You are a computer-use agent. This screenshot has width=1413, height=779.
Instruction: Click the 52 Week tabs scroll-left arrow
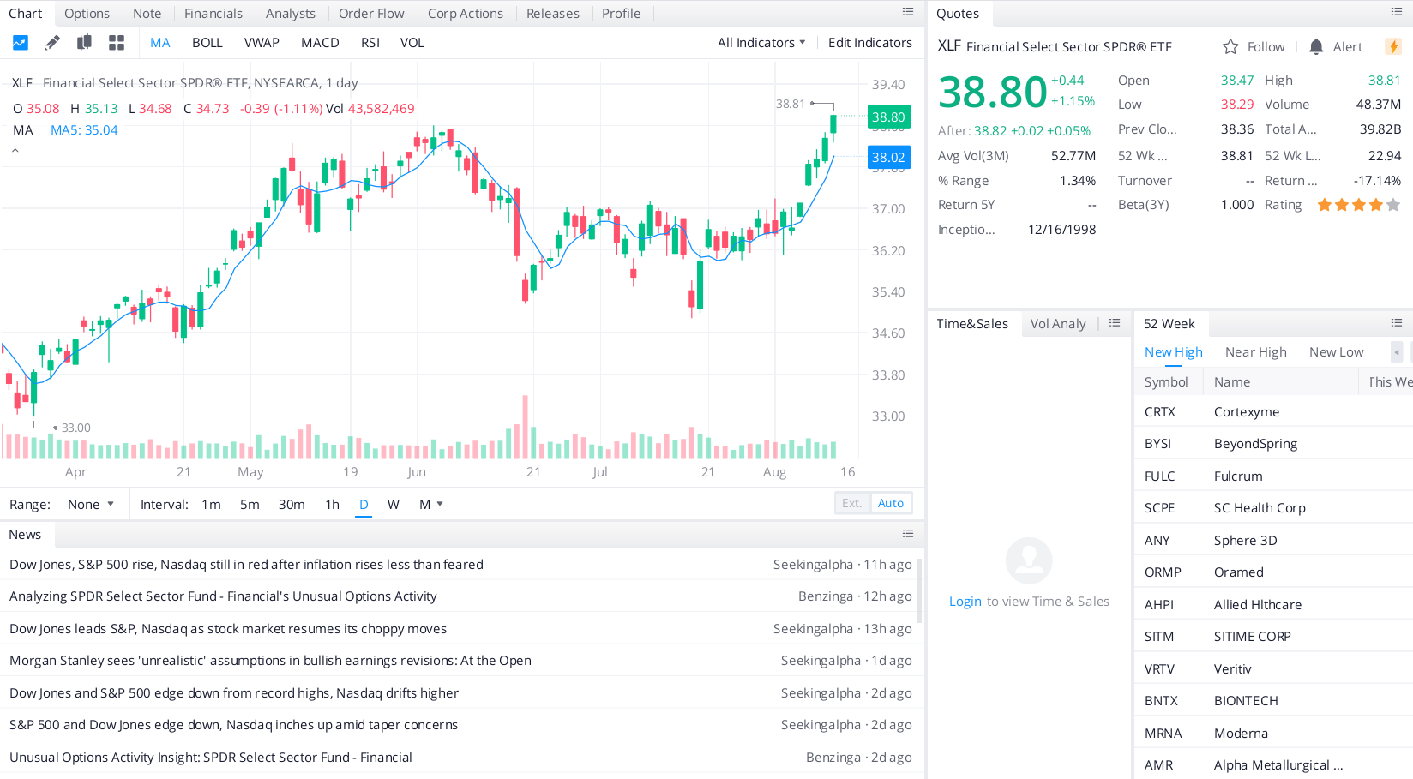[x=1397, y=352]
